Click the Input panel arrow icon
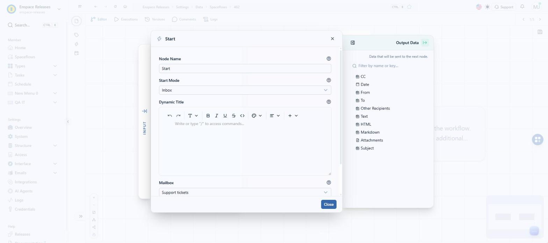This screenshot has width=548, height=243. click(x=144, y=111)
